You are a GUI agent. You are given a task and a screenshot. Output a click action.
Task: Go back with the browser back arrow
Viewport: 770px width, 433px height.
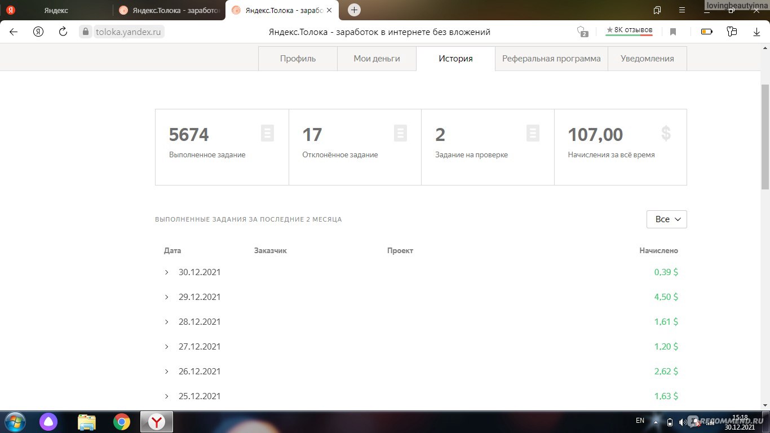[x=14, y=32]
